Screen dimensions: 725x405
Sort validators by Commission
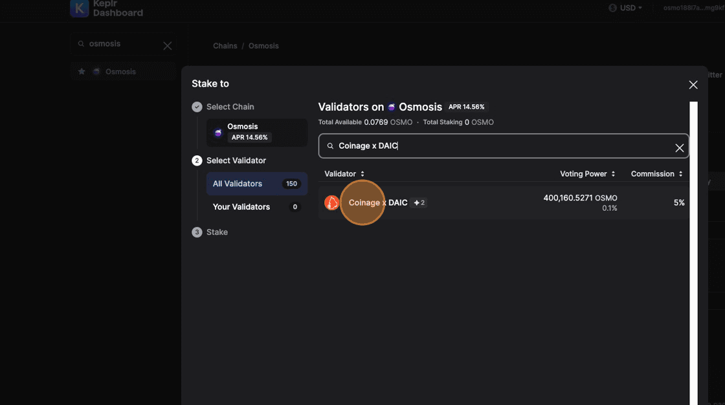[657, 174]
